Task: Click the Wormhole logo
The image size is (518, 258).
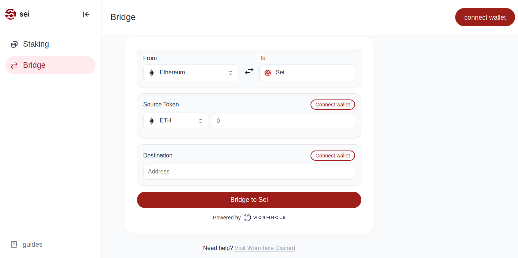Action: coord(264,218)
